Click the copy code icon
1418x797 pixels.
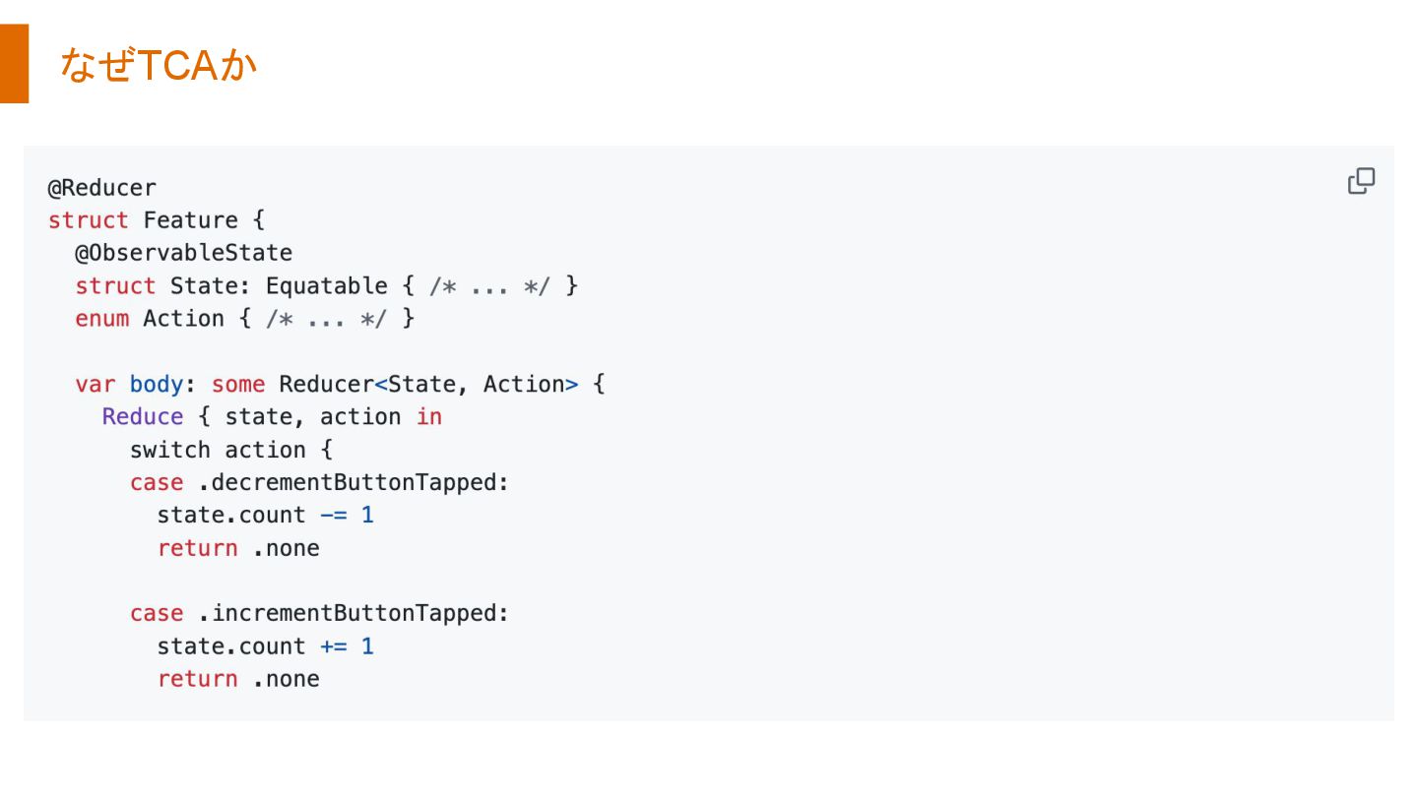pyautogui.click(x=1361, y=181)
